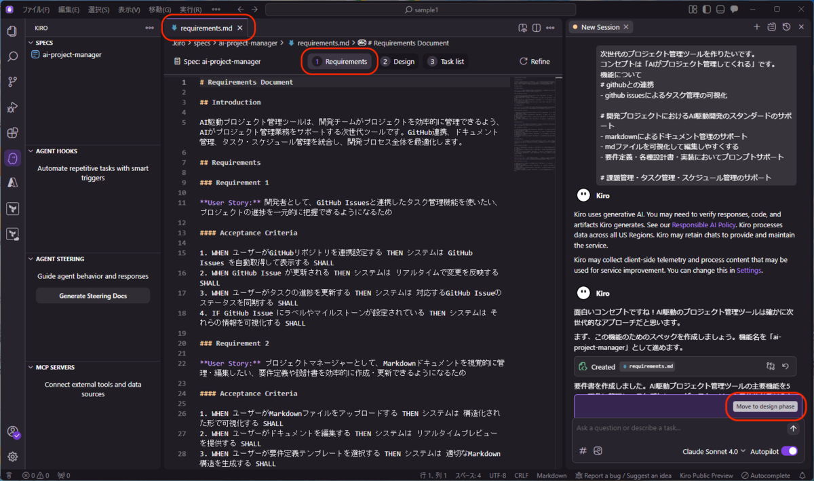Open Run and Debug view
The width and height of the screenshot is (814, 481).
tap(12, 107)
